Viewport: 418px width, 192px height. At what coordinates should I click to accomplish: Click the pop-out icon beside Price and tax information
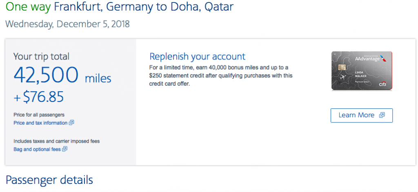coord(71,122)
